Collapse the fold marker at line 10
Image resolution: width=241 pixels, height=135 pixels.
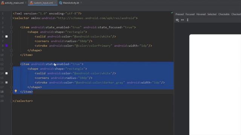click(x=11, y=55)
